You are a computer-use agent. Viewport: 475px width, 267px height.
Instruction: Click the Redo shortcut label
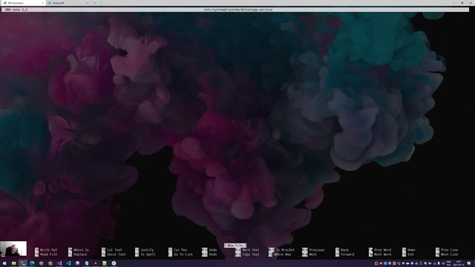point(213,254)
